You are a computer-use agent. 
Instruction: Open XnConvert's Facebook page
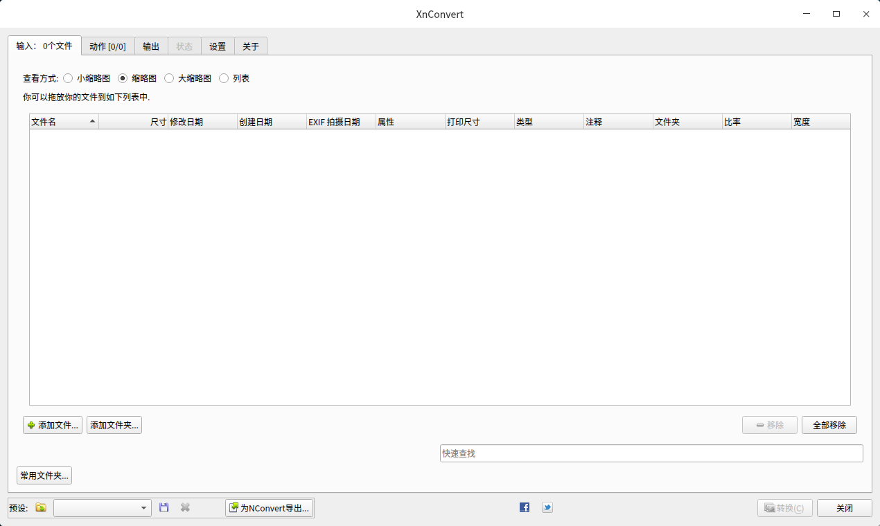[525, 507]
